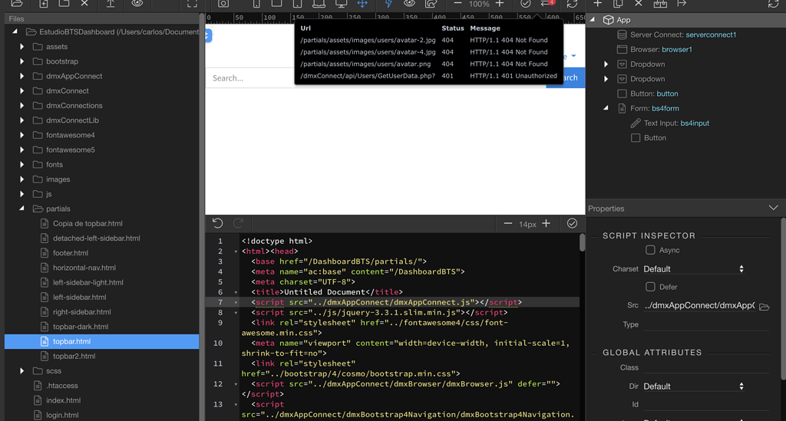
Task: Duplicate selected element icon in App toolbar
Action: tap(618, 3)
